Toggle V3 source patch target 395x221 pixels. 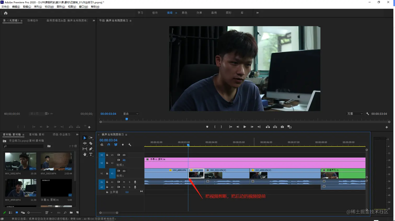pos(102,155)
